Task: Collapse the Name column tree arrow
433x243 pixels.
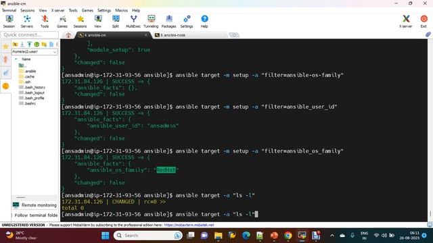Action: (x=16, y=59)
